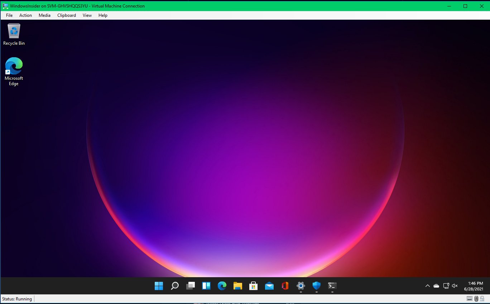The width and height of the screenshot is (490, 304).
Task: Open Search from the taskbar
Action: click(174, 286)
